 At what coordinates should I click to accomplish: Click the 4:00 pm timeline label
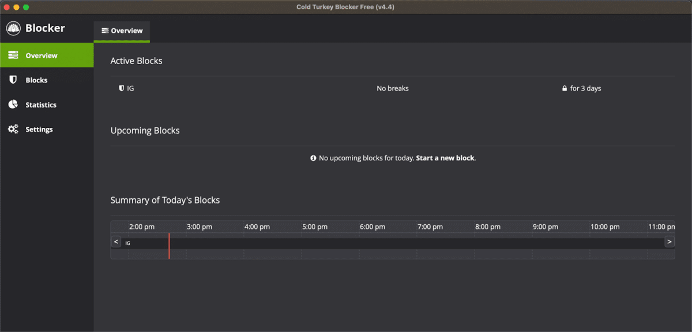coord(257,227)
